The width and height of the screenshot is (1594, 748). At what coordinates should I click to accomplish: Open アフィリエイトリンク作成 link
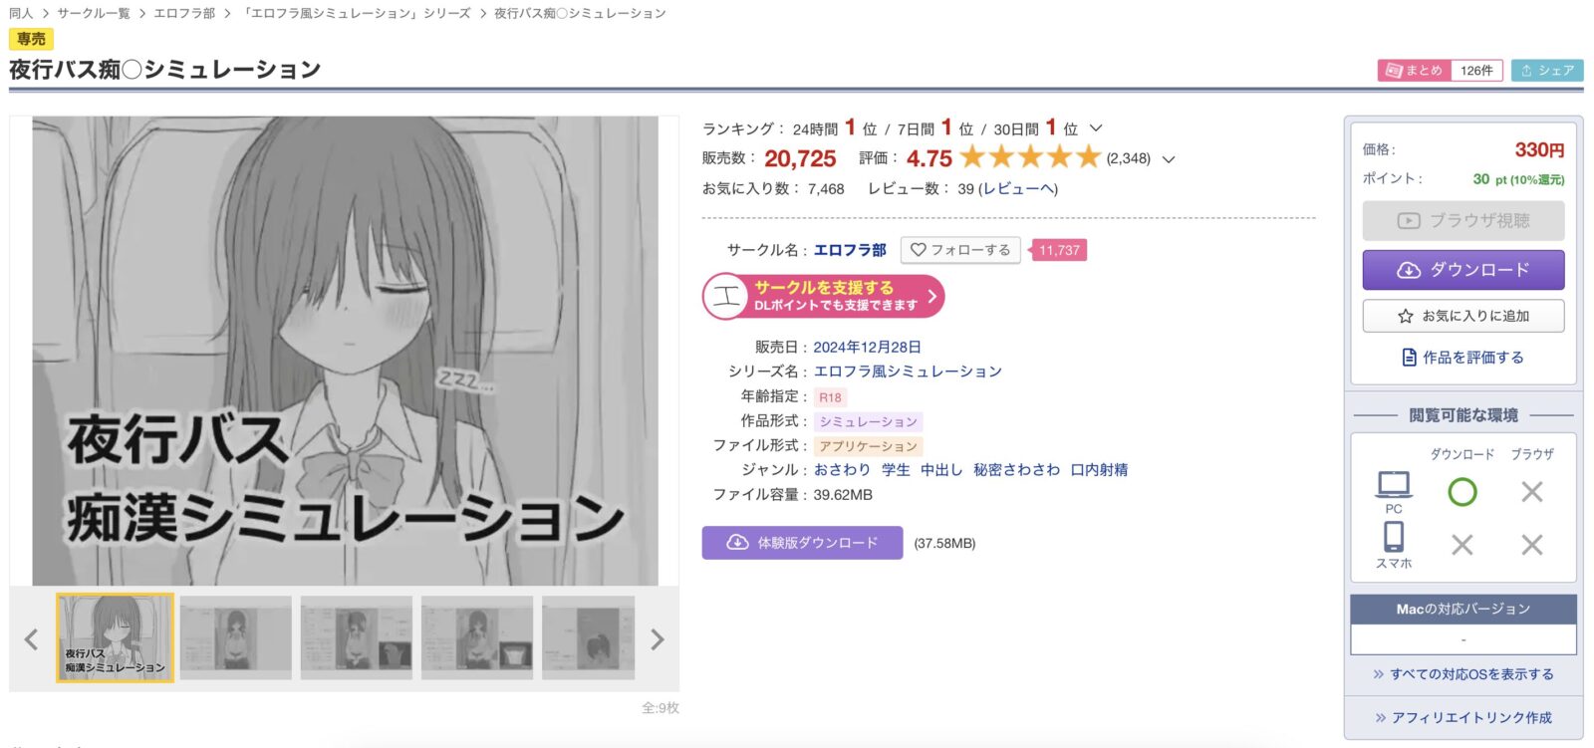[1462, 717]
